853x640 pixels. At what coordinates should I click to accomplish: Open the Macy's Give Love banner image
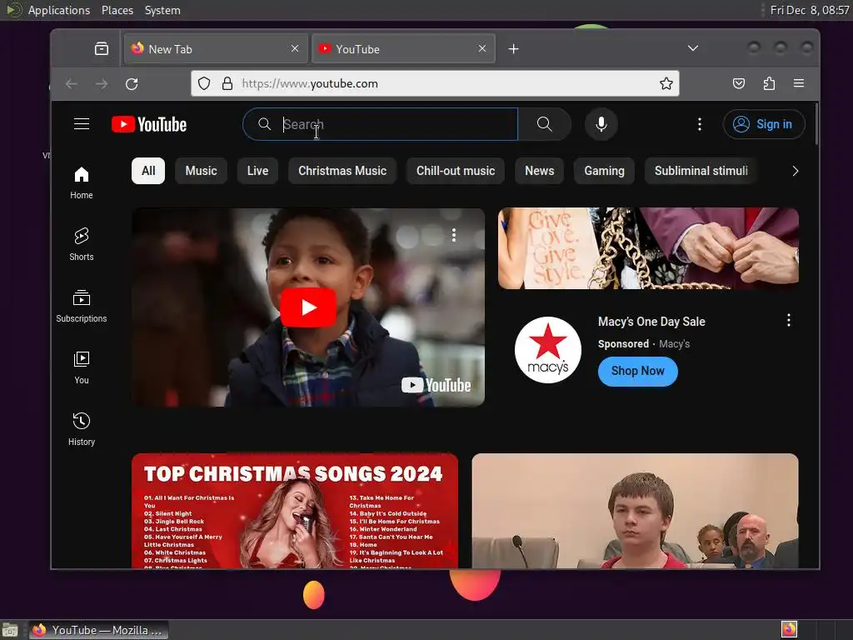648,248
